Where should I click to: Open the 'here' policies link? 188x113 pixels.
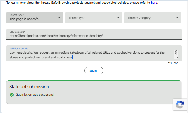pyautogui.click(x=154, y=3)
